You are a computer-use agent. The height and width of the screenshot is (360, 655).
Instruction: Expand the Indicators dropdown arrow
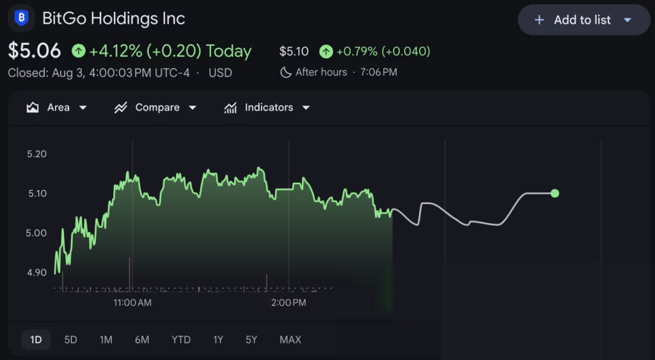pyautogui.click(x=306, y=108)
